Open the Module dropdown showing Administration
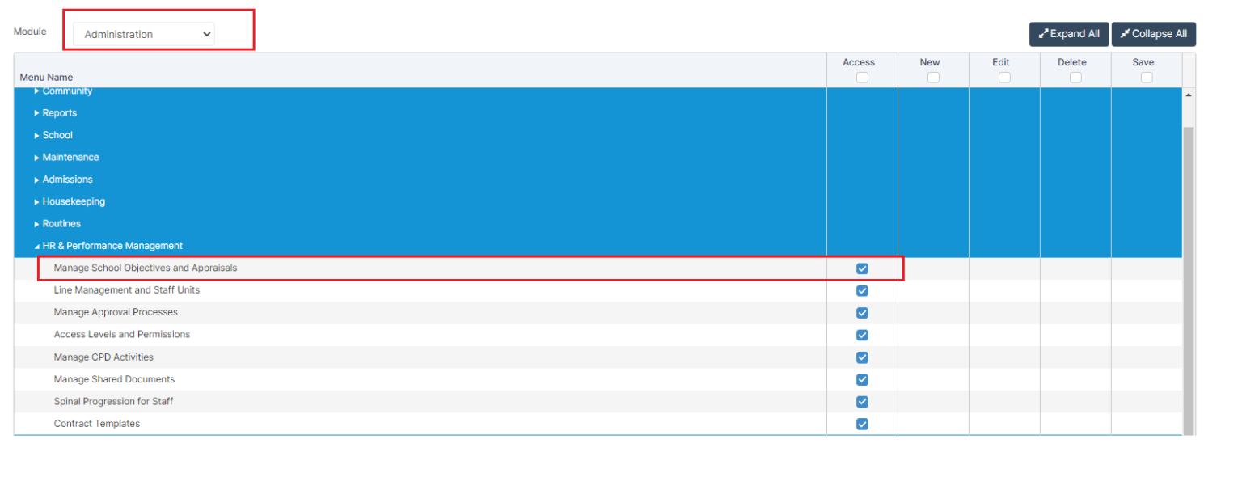 144,34
